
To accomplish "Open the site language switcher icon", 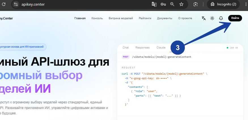I will point(204,18).
